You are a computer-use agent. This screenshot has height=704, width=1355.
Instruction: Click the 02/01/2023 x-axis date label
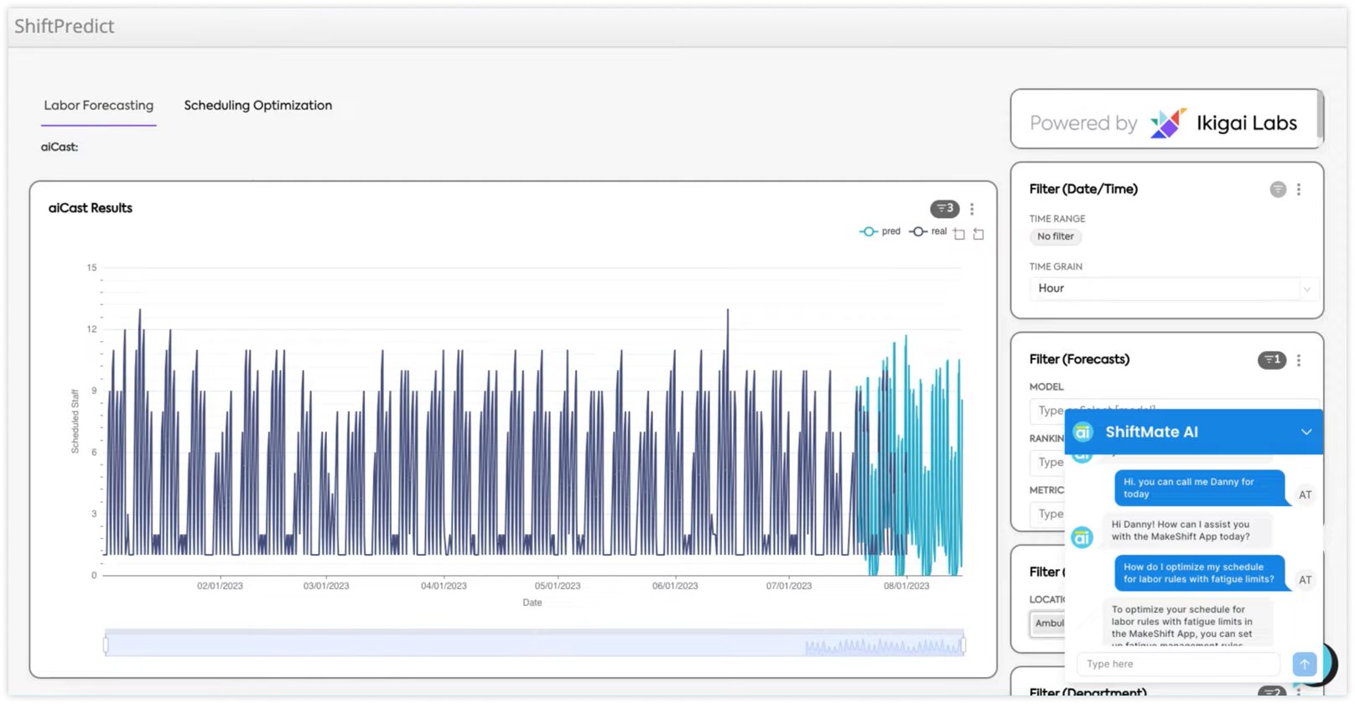pos(220,586)
